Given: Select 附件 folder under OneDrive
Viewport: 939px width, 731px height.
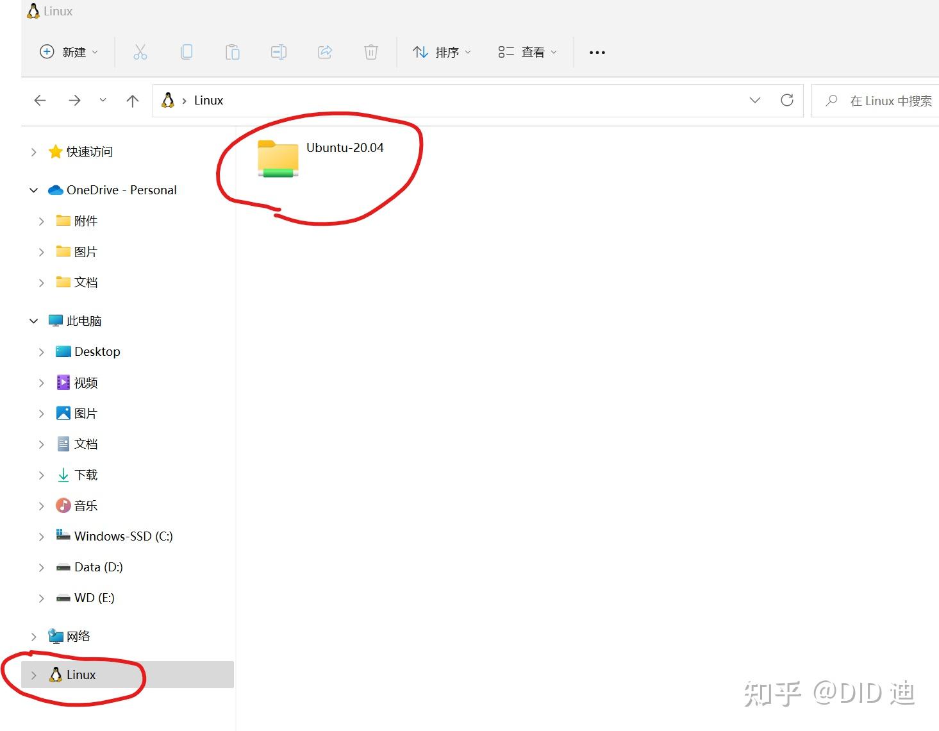Looking at the screenshot, I should pos(86,221).
